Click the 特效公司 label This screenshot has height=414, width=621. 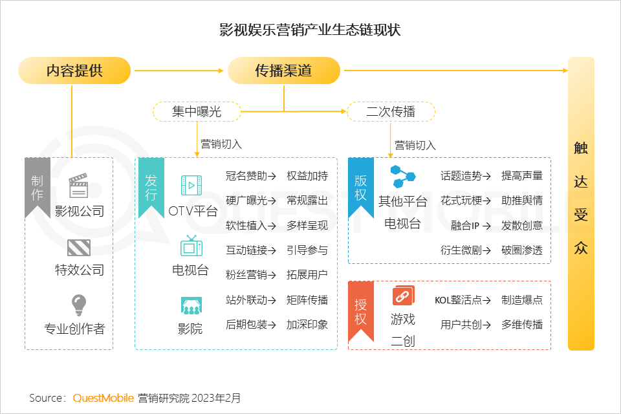(79, 270)
